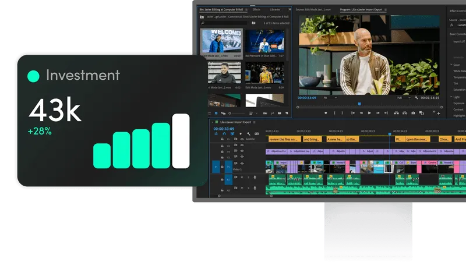Collapse the Light section in Lumetri
The height and width of the screenshot is (262, 466).
[x=451, y=97]
